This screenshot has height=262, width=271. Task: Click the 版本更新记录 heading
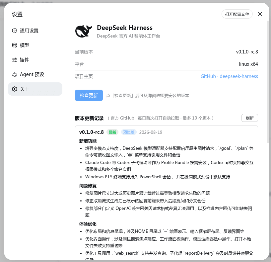coord(89,118)
